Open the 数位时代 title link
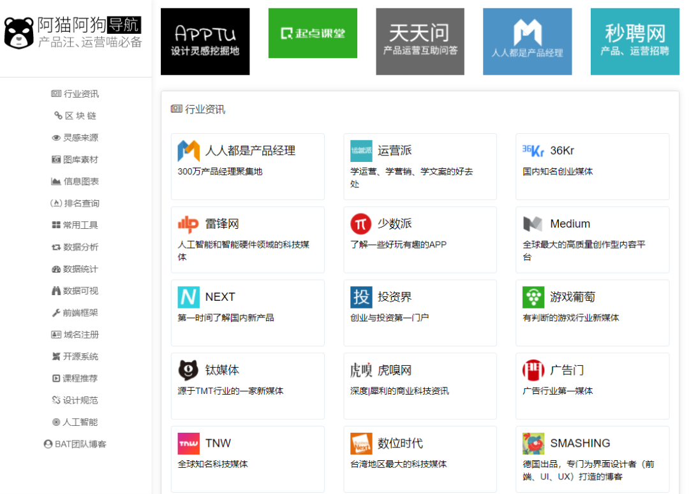Screen dimensions: 689x494 (x=400, y=444)
